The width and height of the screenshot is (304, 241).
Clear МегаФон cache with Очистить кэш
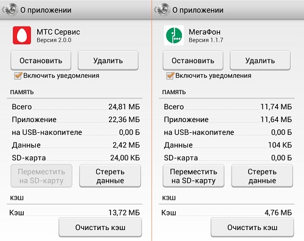point(252,228)
